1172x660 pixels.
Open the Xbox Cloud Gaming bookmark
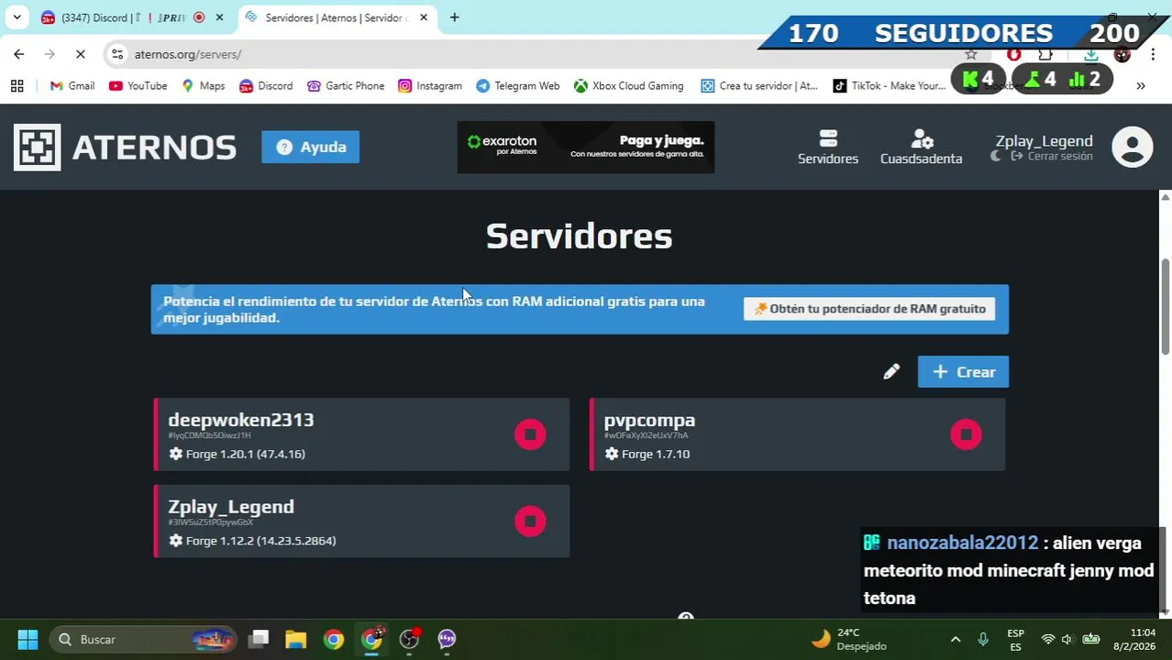pos(629,85)
